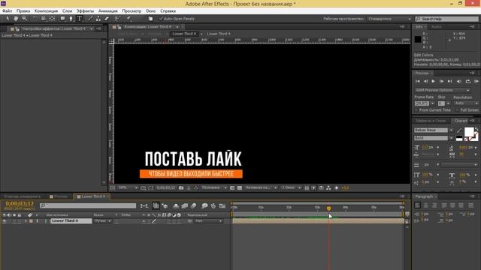Screen dimensions: 481x270
Task: Click the Search Help field
Action: [446, 19]
